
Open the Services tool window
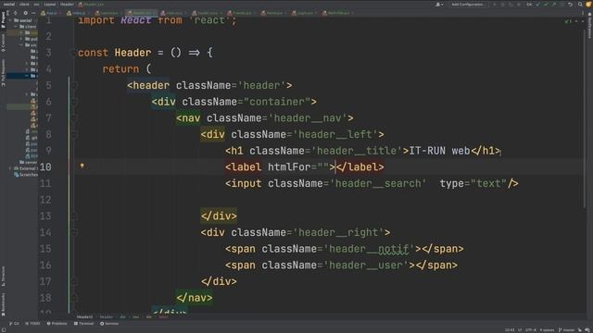click(x=109, y=324)
